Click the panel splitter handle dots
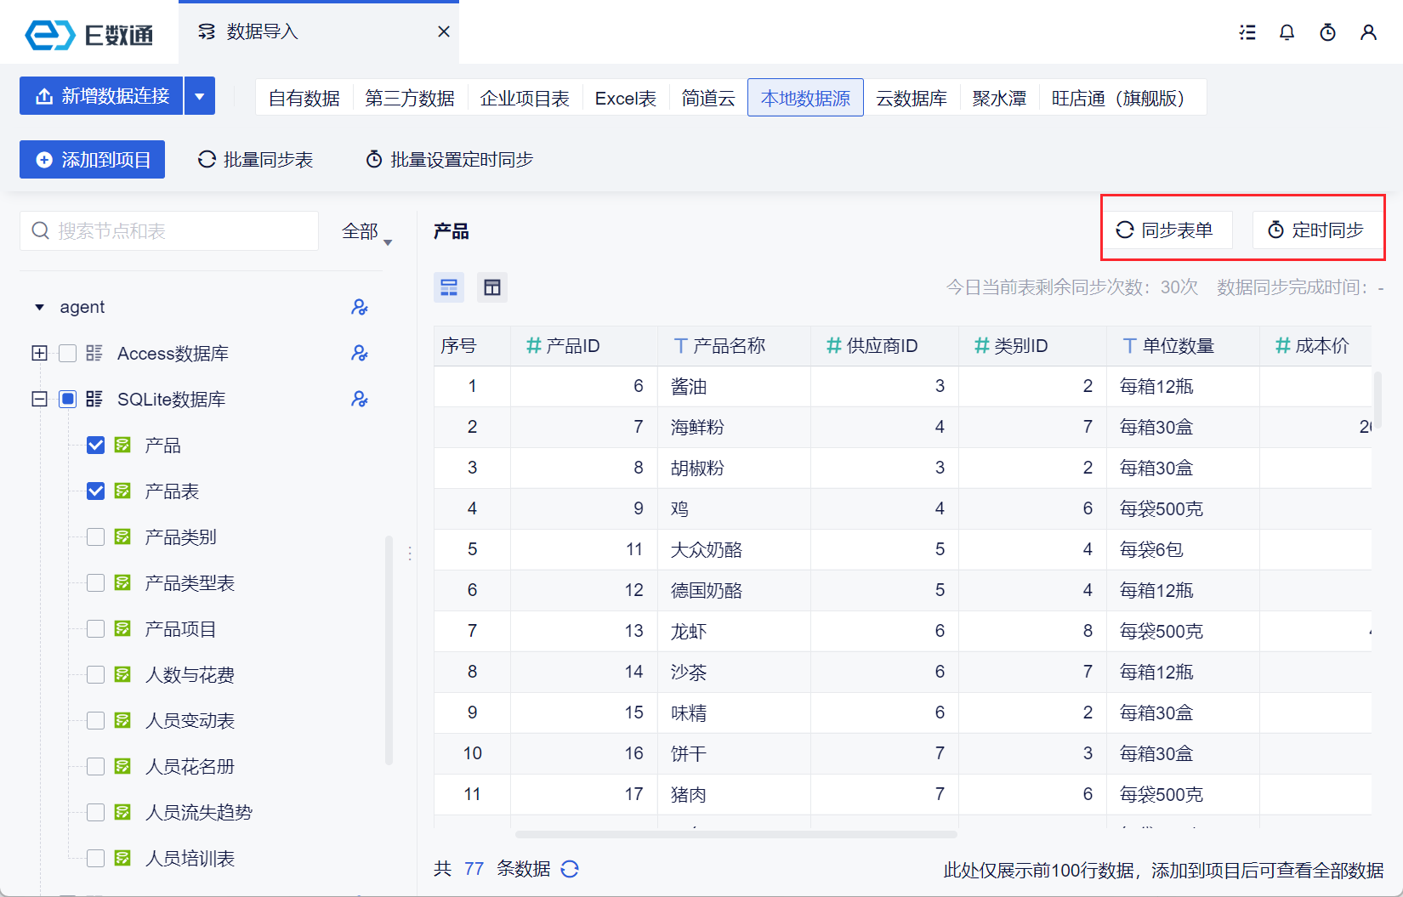1403x897 pixels. click(410, 554)
